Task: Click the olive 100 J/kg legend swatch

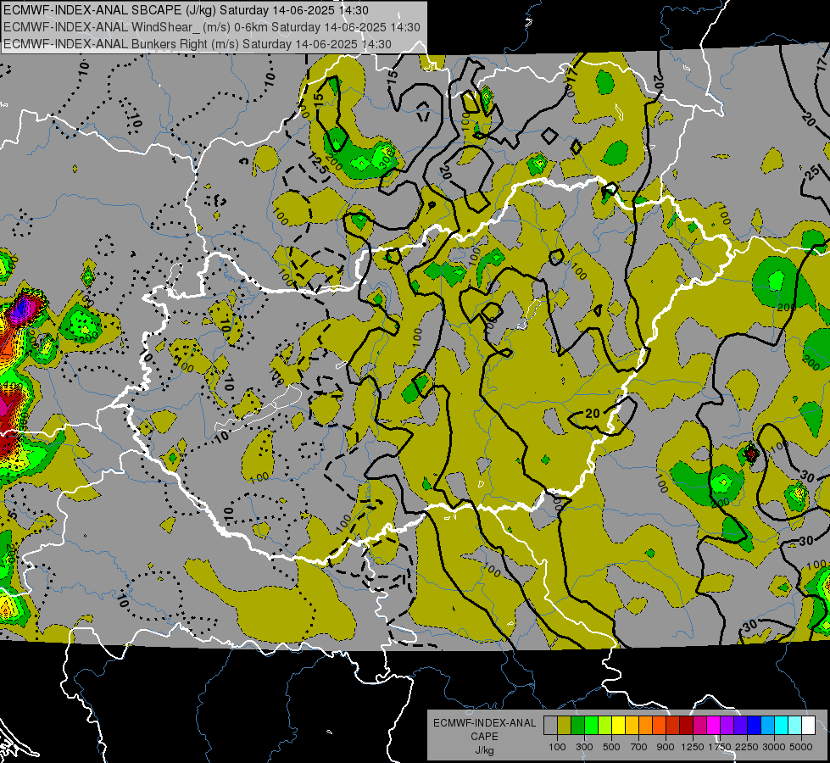Action: 564,726
